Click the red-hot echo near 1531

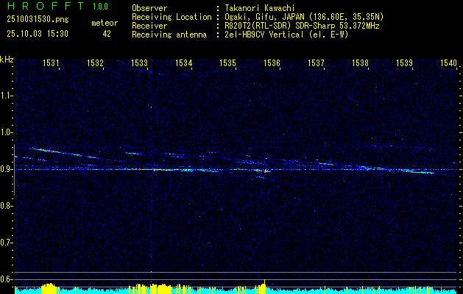(x=47, y=151)
